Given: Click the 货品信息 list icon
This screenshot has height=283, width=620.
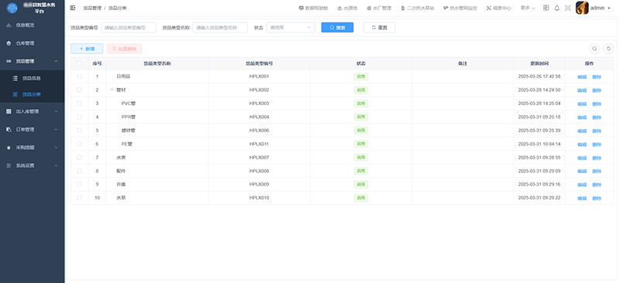Looking at the screenshot, I should click(x=15, y=78).
